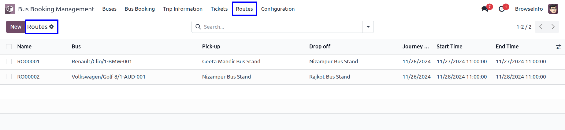The height and width of the screenshot is (130, 565).
Task: Toggle the select-all header checkbox
Action: 9,47
